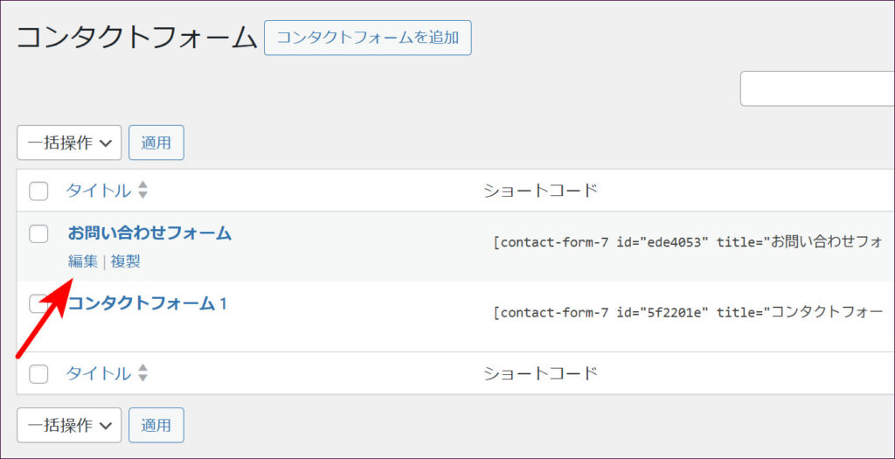Open the コンタクトフォーム 1 title link
Viewport: 895px width, 459px height.
point(148,303)
